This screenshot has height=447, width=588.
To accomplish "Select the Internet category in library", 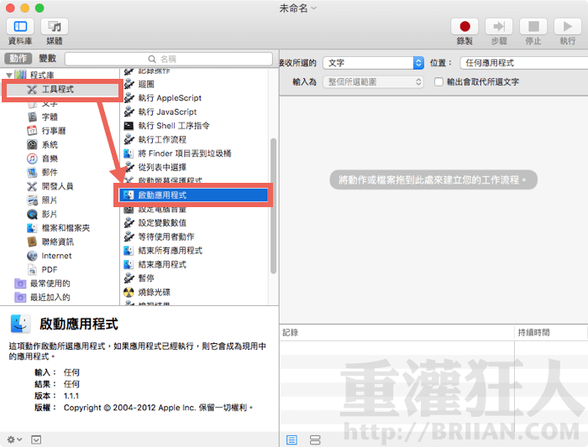I will click(x=56, y=256).
